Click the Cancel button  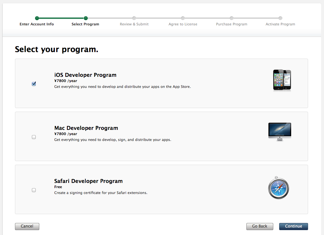(x=27, y=226)
